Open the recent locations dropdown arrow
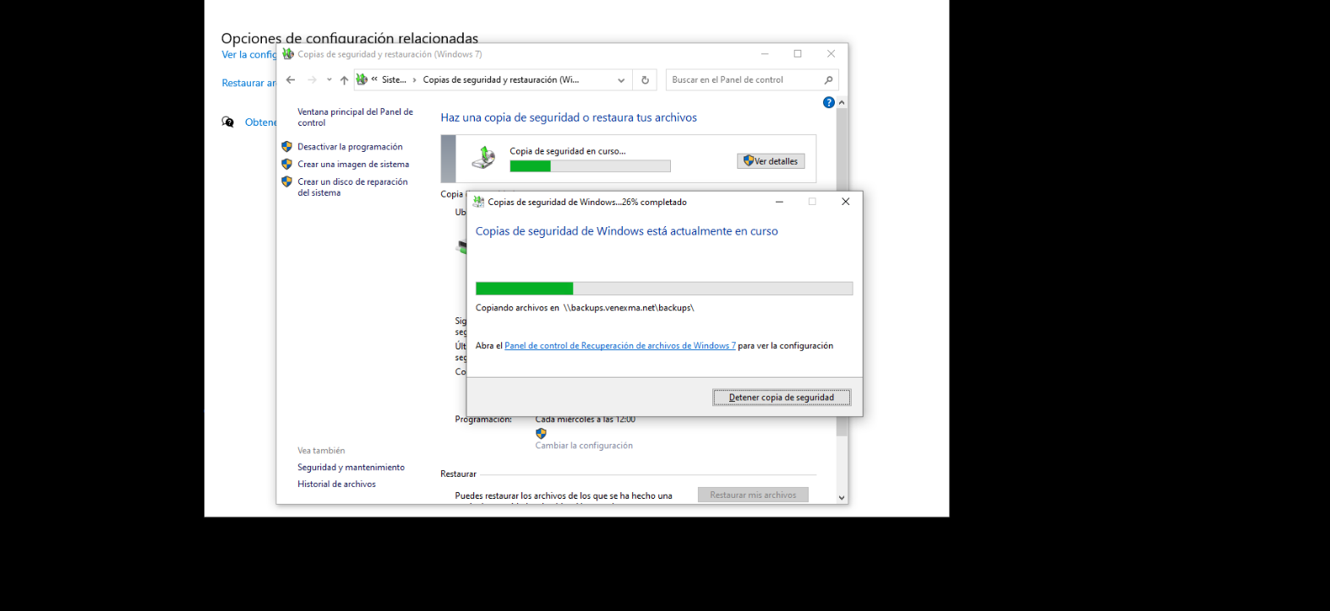Viewport: 1330px width, 611px height. pyautogui.click(x=329, y=80)
